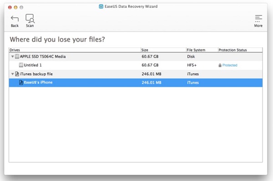Select the EaseUS's iPhone backup row

(136, 83)
